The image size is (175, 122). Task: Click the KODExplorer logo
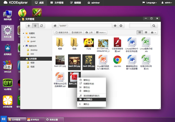pyautogui.click(x=15, y=2)
